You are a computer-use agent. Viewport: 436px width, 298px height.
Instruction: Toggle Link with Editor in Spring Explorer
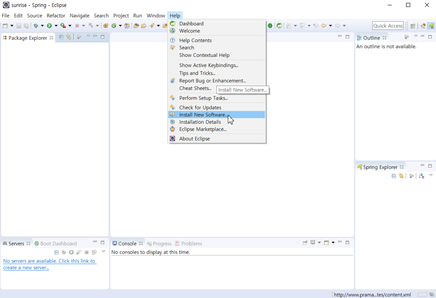(x=401, y=176)
